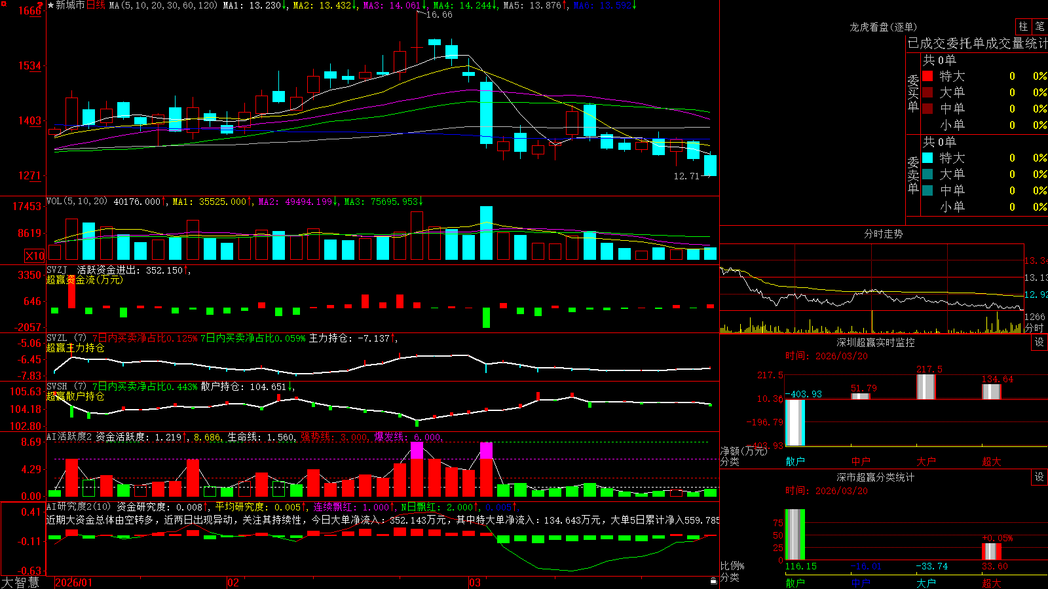The width and height of the screenshot is (1048, 589).
Task: Click the 活跃资金进出: 352.150 value
Action: point(133,270)
